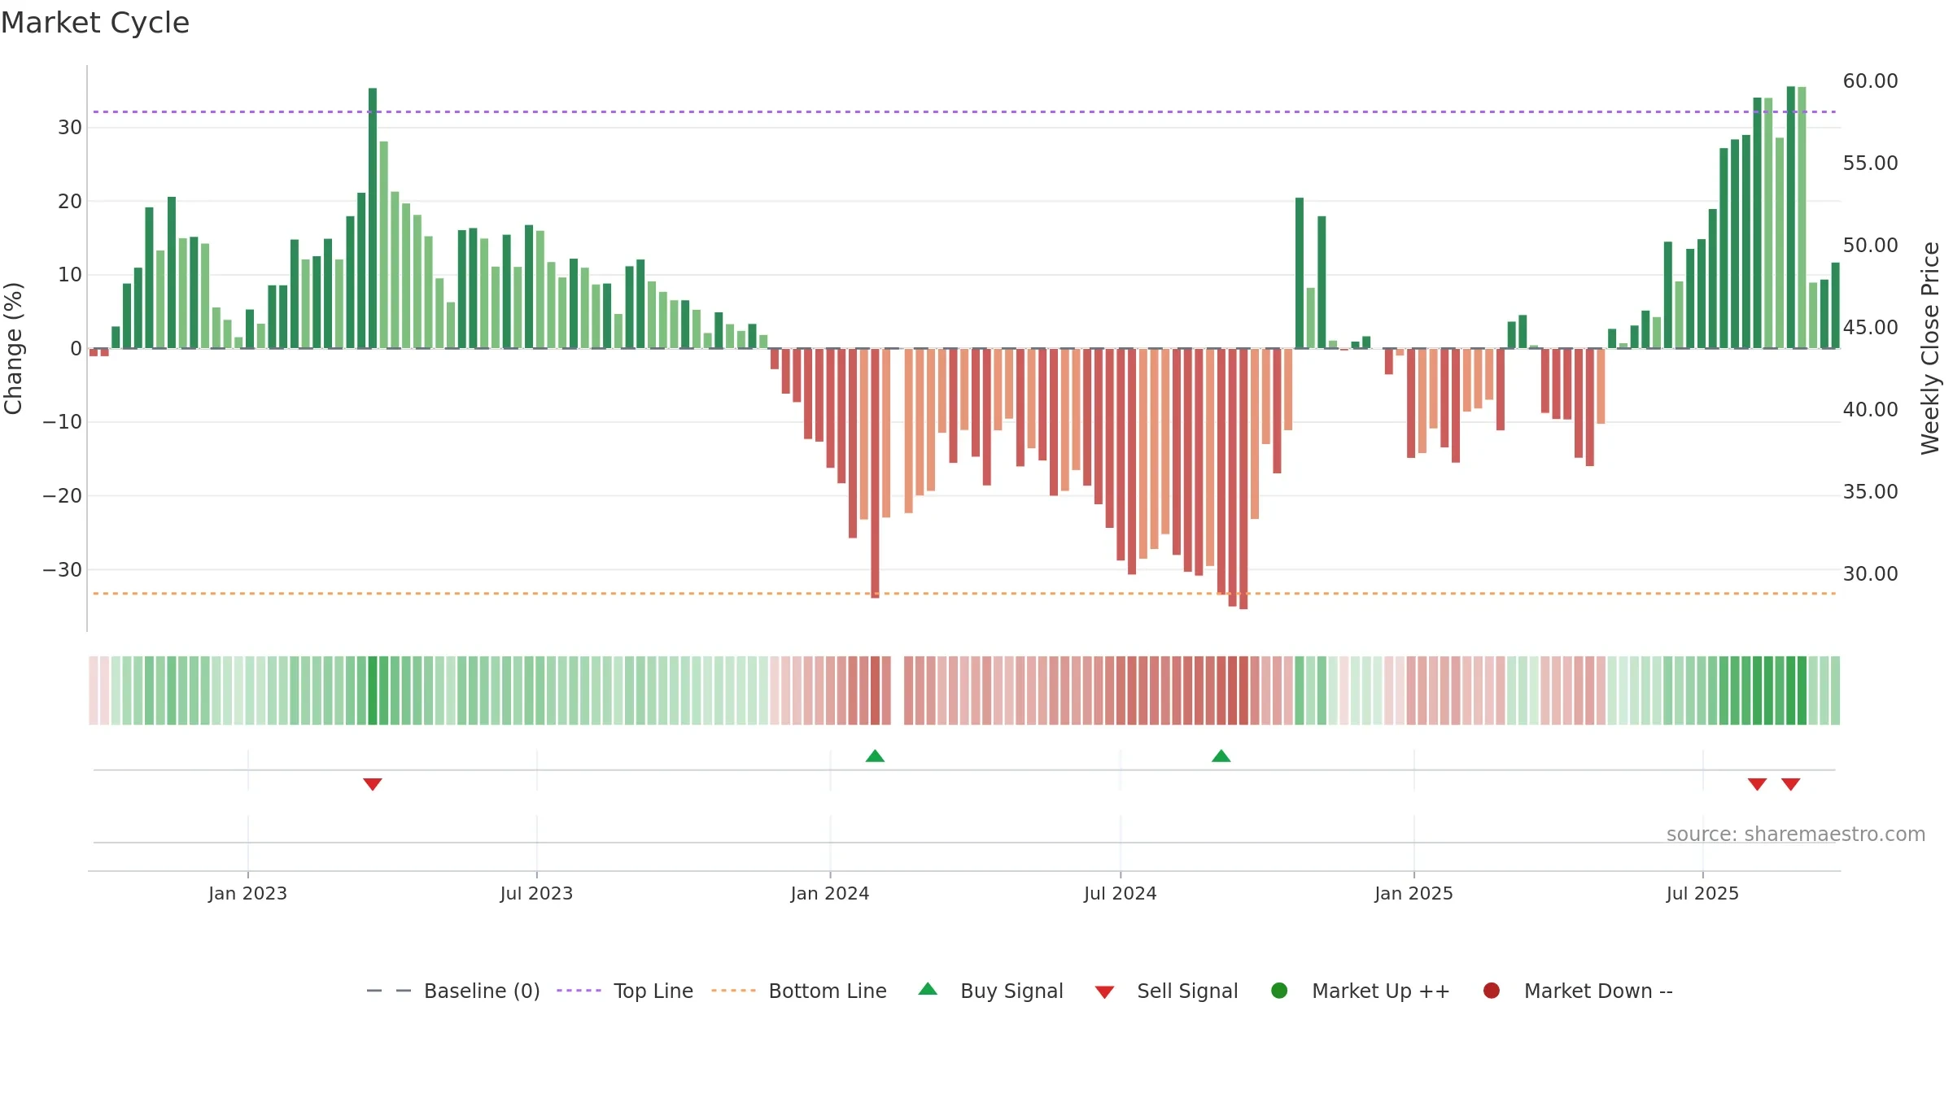Click the 30.00 price tick on the right axis
1953x1098 pixels.
pos(1870,574)
